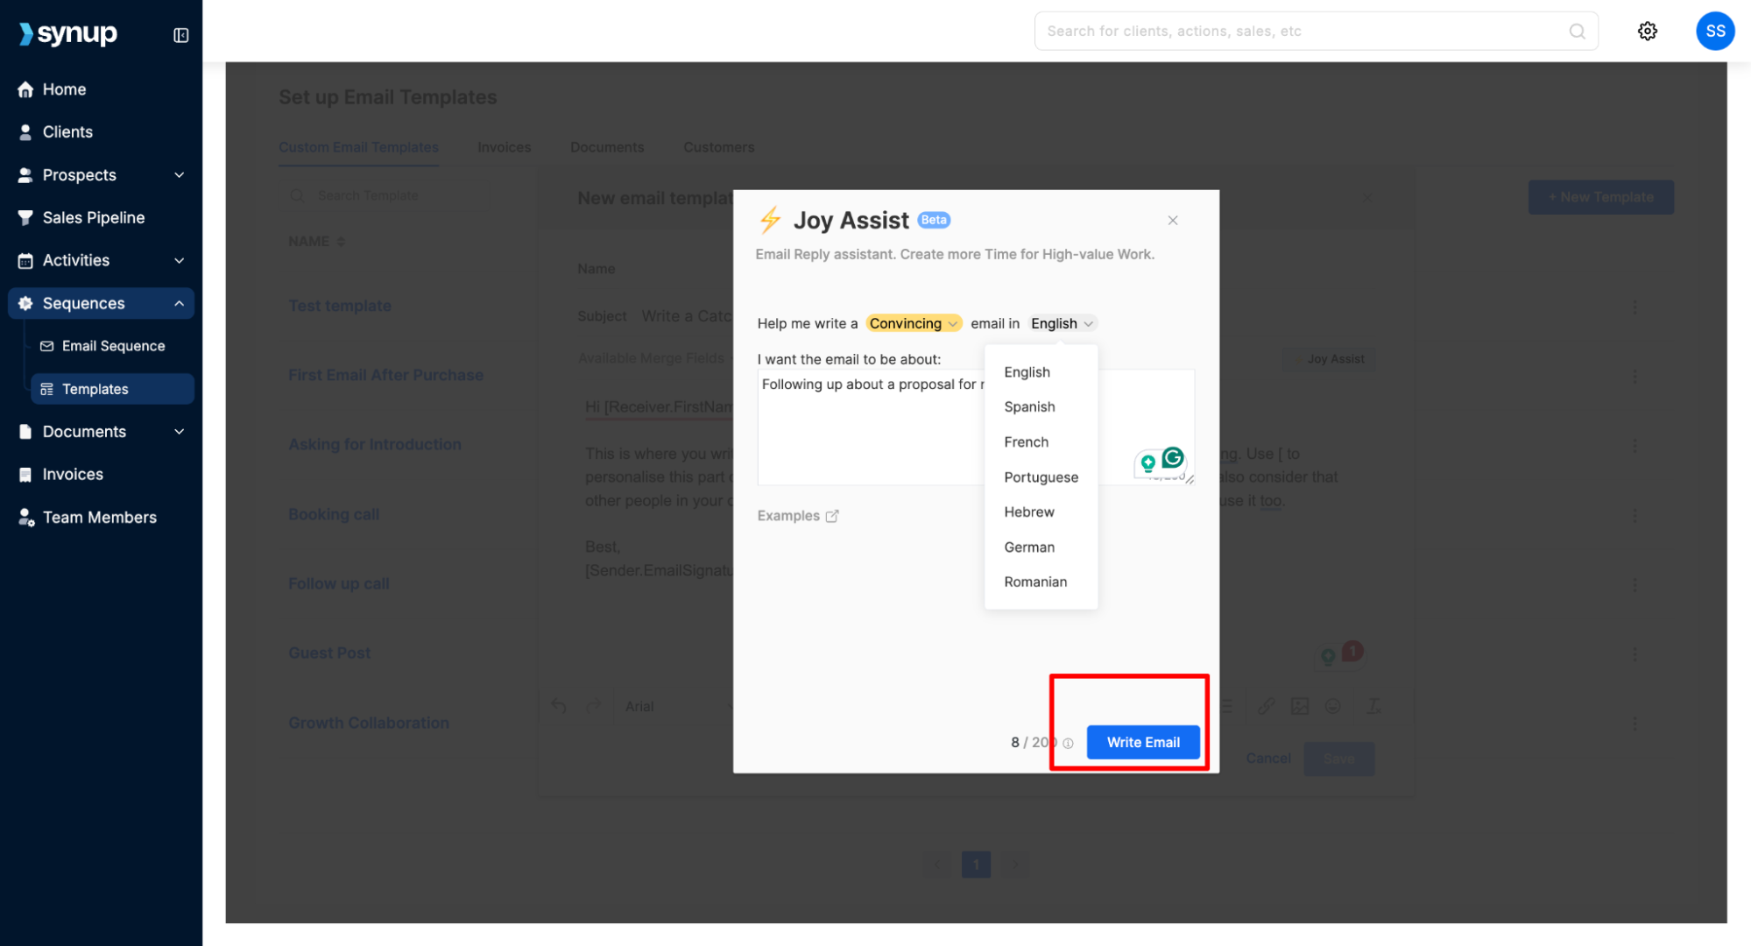This screenshot has width=1751, height=946.
Task: Open the English language dropdown
Action: [1062, 323]
